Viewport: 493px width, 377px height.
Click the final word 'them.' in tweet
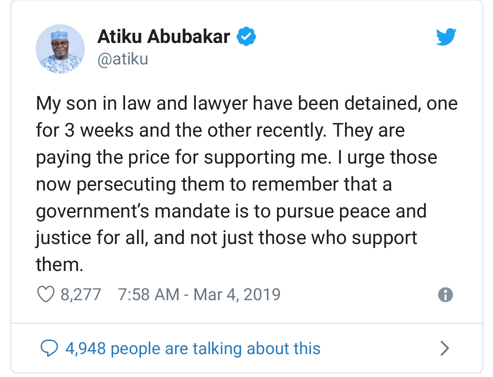click(59, 265)
